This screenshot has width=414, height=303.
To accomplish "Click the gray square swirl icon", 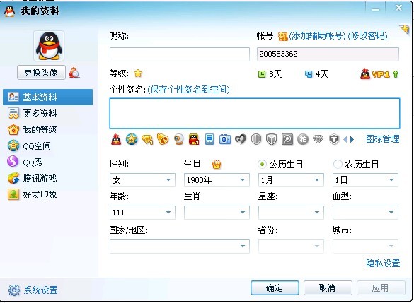I will point(287,139).
